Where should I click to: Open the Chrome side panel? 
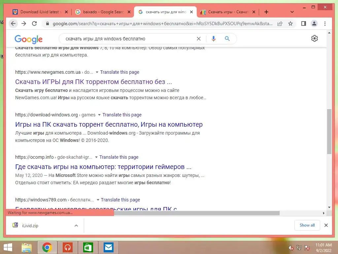304,23
